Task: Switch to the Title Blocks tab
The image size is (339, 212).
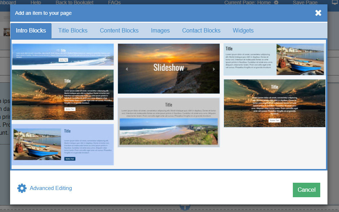Action: (73, 31)
